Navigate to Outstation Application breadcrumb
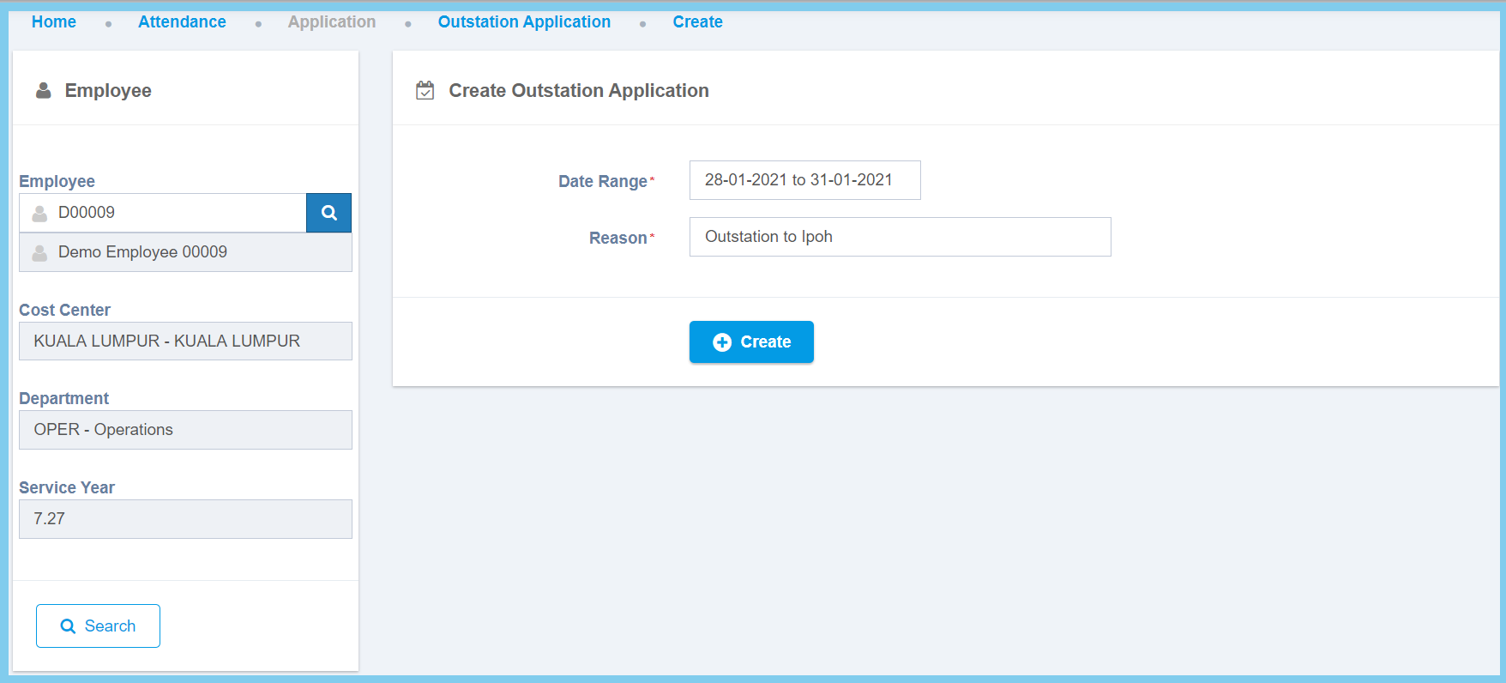Screen dimensions: 1506x683 [524, 22]
